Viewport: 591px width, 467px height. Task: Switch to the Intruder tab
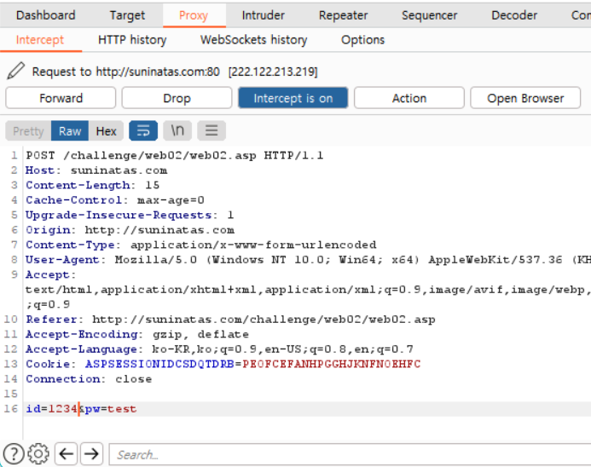(x=263, y=15)
